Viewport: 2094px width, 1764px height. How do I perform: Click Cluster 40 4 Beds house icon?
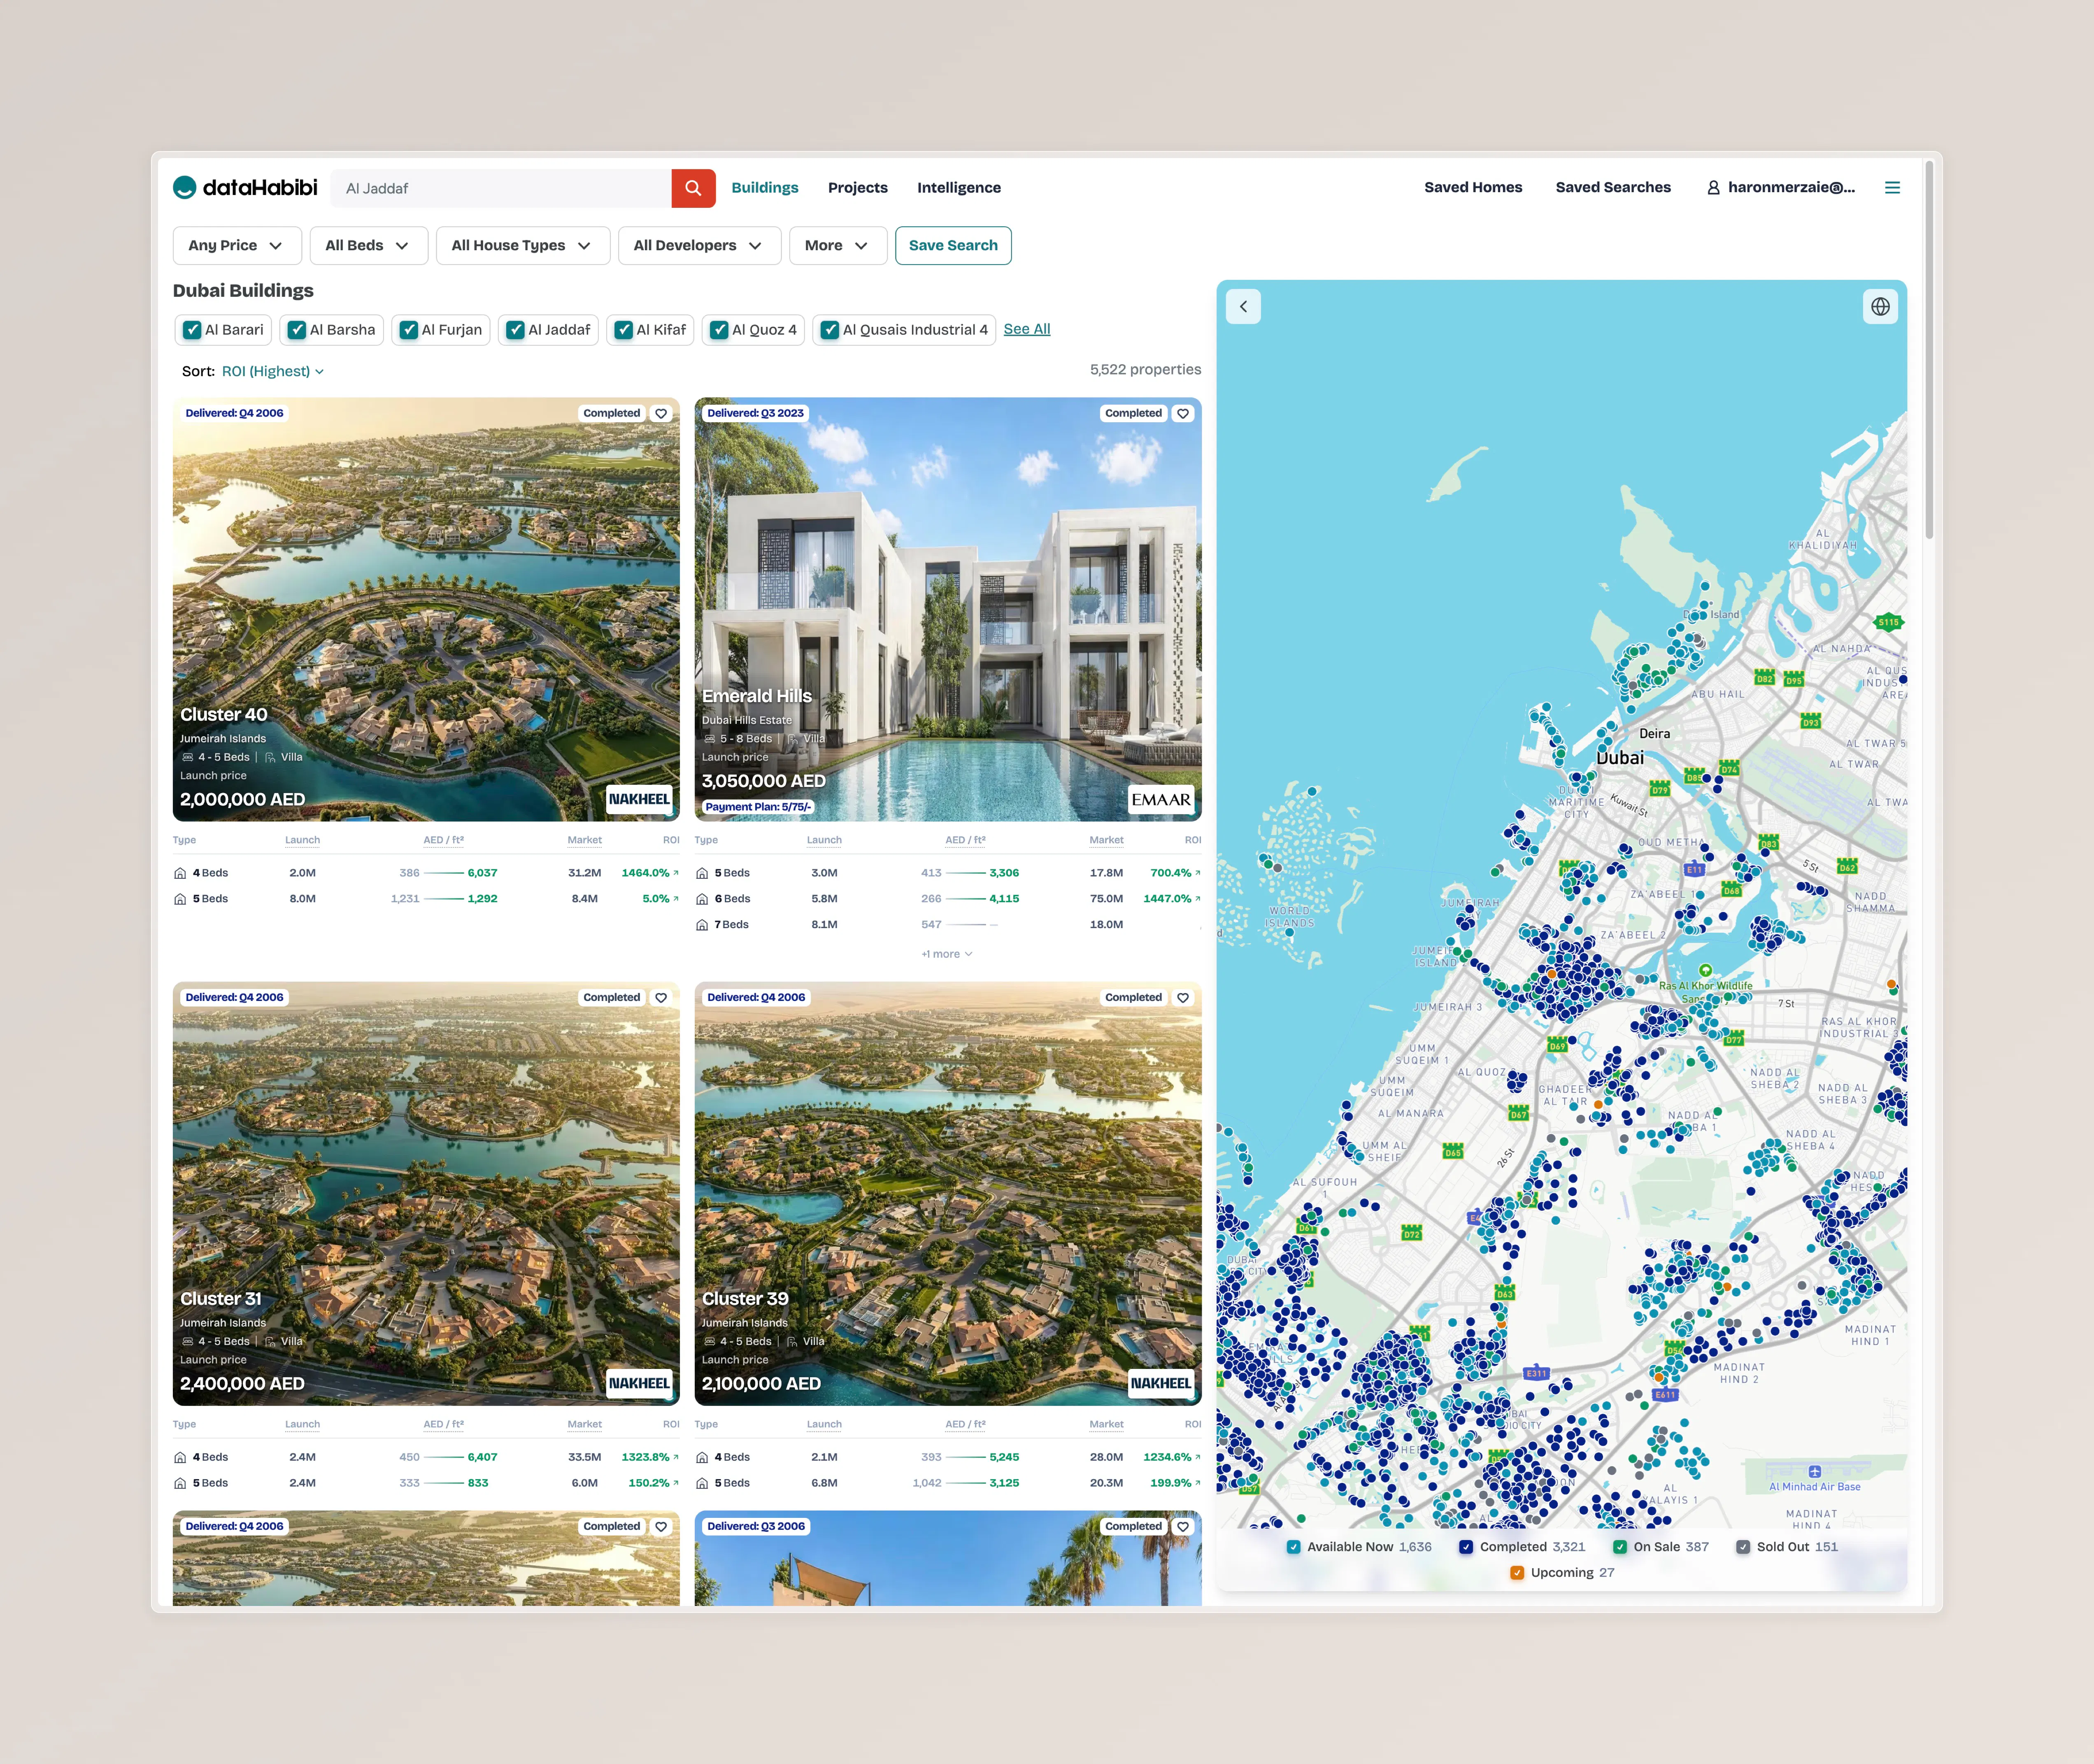coord(180,873)
